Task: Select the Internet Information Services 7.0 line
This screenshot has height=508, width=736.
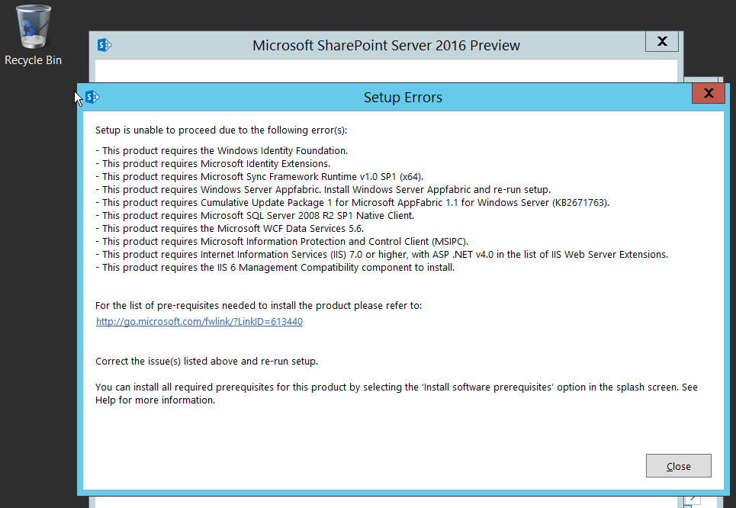Action: pyautogui.click(x=381, y=255)
